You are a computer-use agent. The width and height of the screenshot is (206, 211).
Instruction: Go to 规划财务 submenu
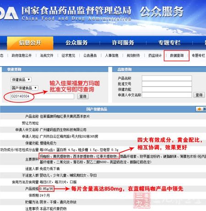tap(133, 55)
